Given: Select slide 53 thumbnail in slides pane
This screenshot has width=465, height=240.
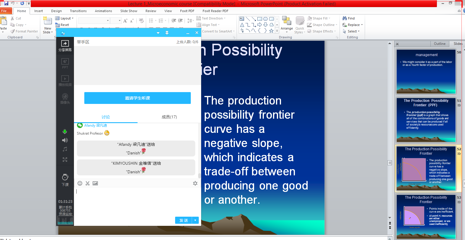Looking at the screenshot, I should pyautogui.click(x=426, y=216).
